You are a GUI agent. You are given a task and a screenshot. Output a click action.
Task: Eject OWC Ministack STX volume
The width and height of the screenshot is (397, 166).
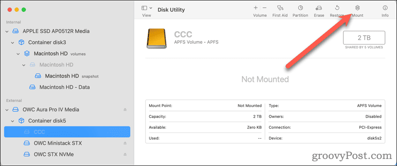[125, 143]
